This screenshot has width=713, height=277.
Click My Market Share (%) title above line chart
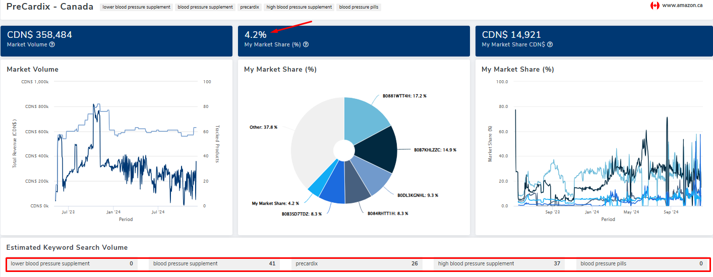point(518,69)
